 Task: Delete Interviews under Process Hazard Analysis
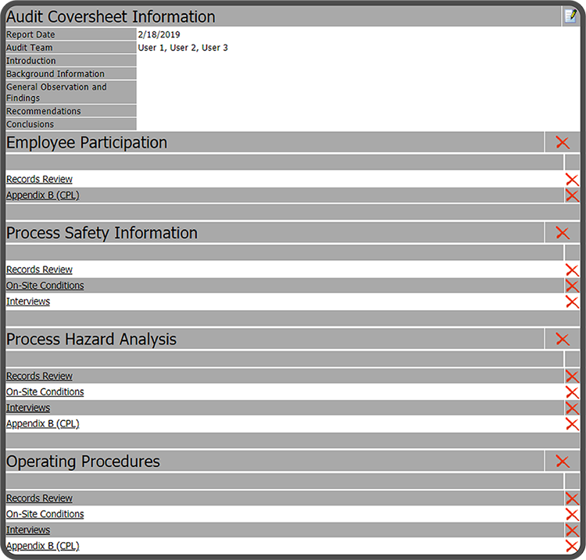(x=572, y=408)
